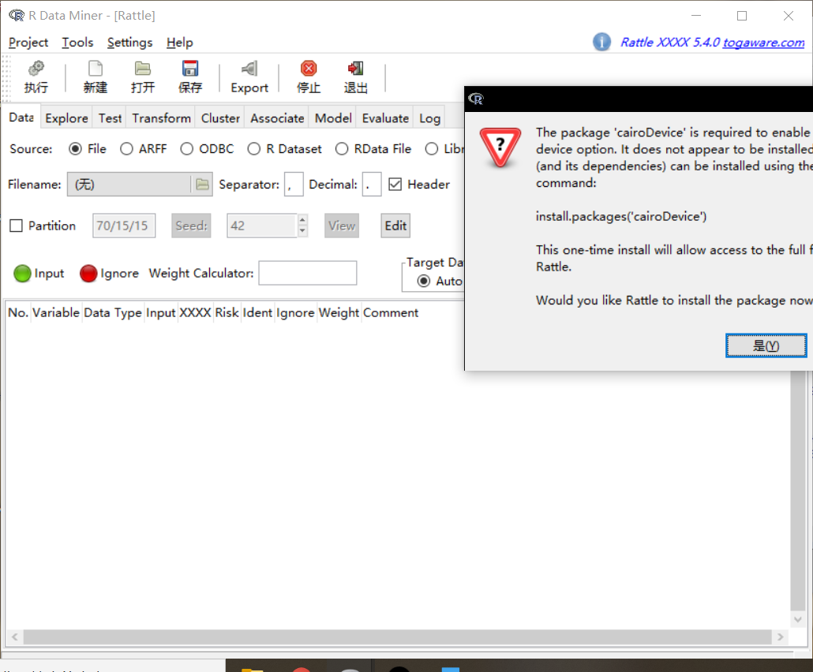Click the blue info icon beside Rattle version
Viewport: 813px width, 672px height.
coord(601,42)
